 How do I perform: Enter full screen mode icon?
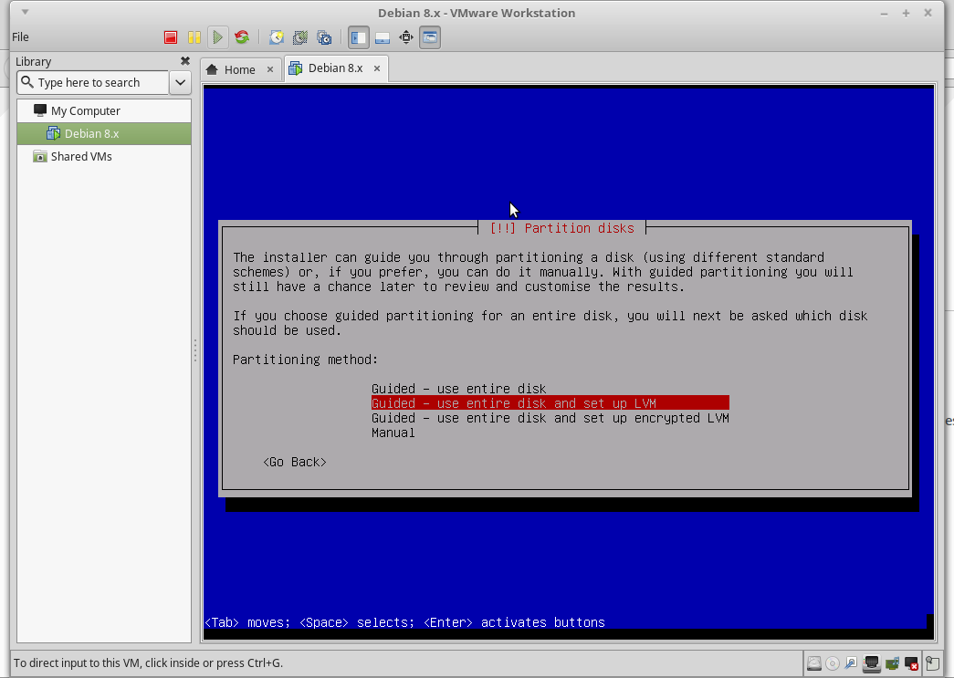point(406,37)
